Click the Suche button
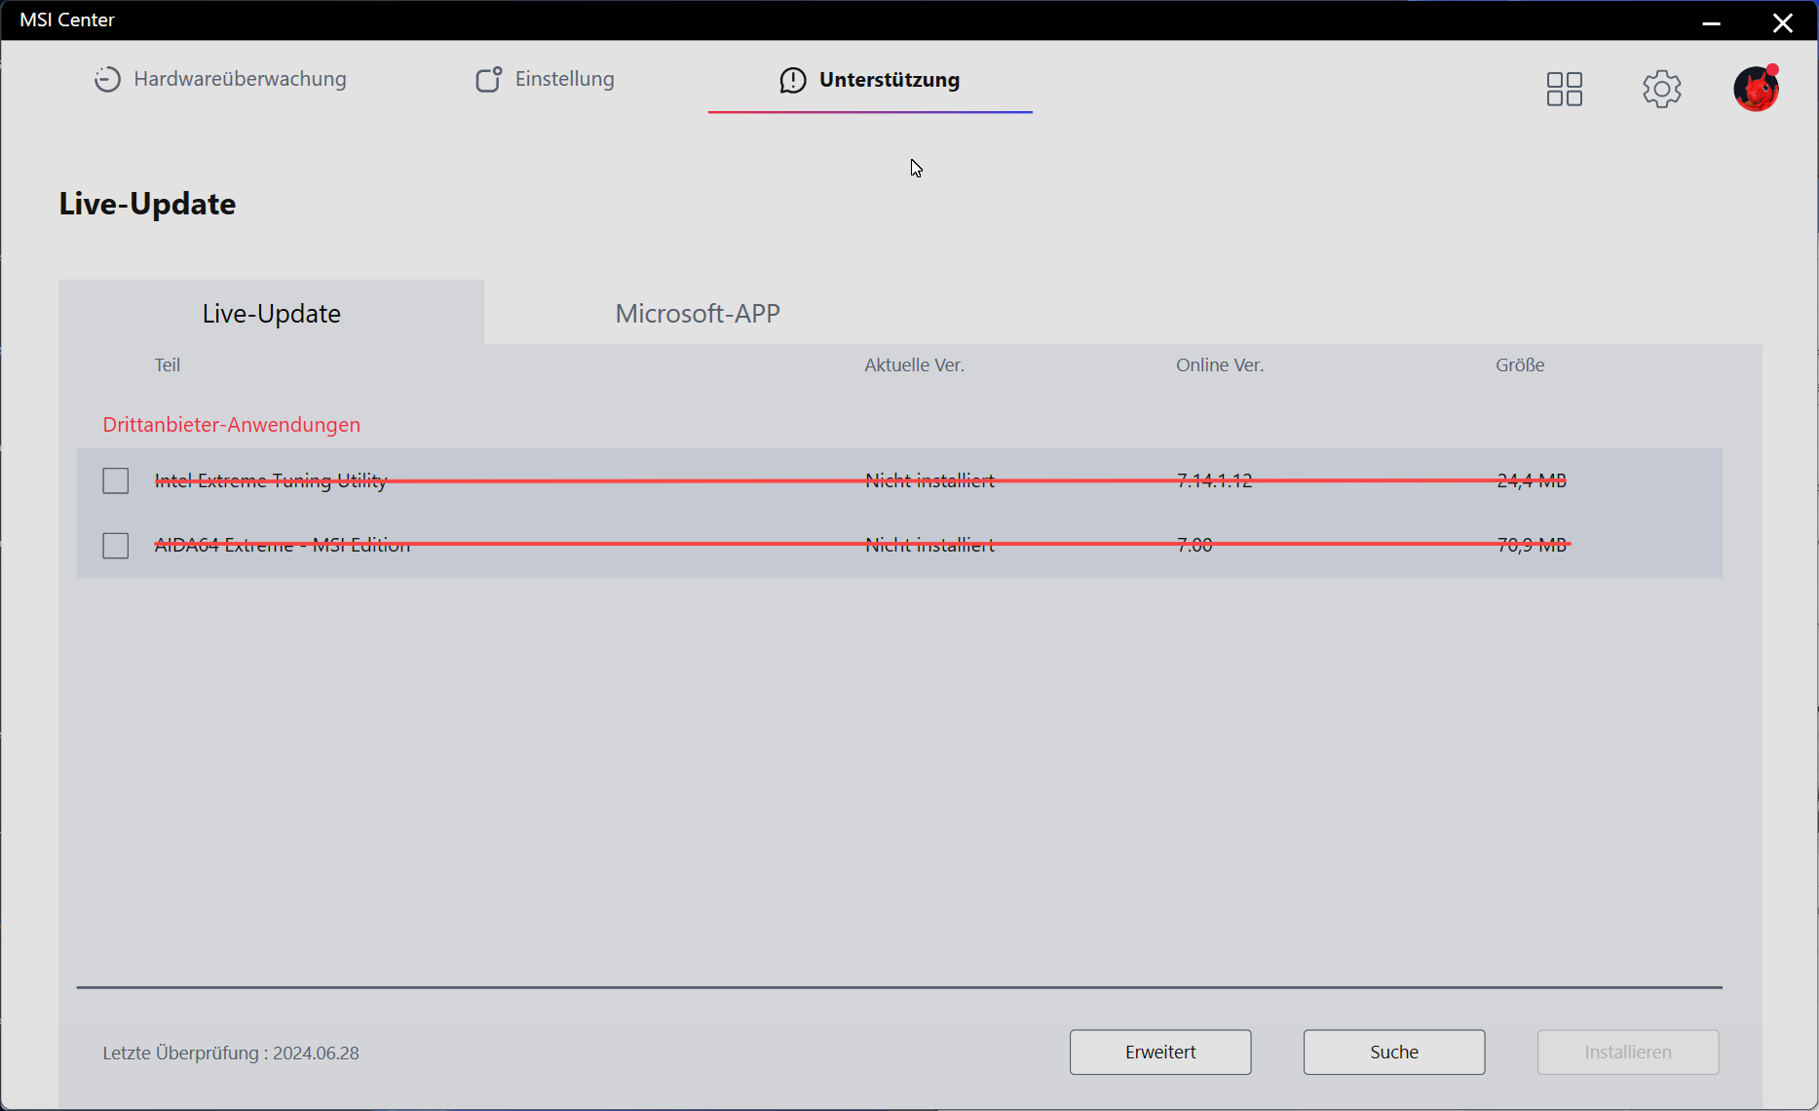 click(1394, 1053)
